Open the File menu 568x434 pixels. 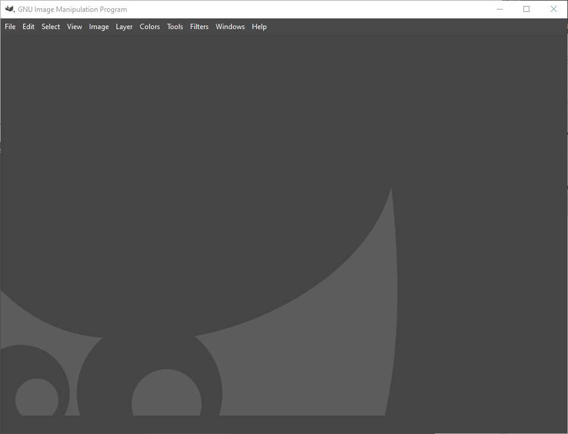pos(10,27)
